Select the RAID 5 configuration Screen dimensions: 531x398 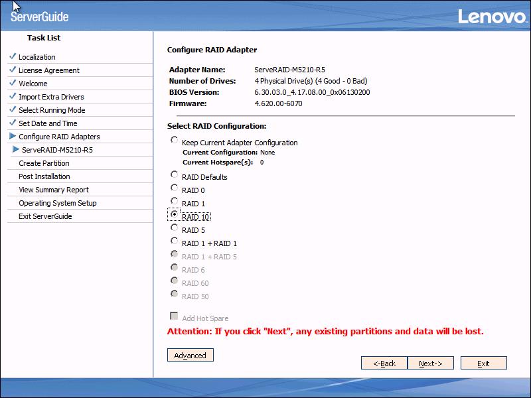tap(175, 228)
